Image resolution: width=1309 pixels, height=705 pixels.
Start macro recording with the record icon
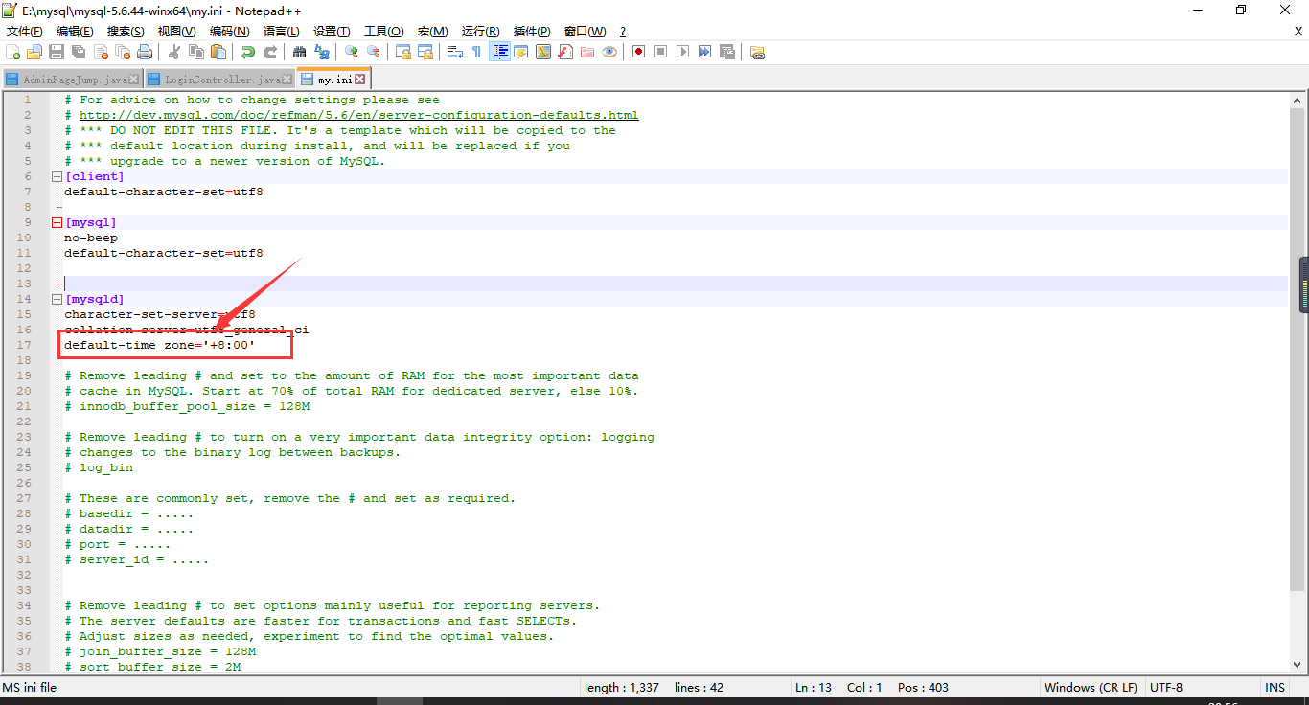(x=638, y=52)
